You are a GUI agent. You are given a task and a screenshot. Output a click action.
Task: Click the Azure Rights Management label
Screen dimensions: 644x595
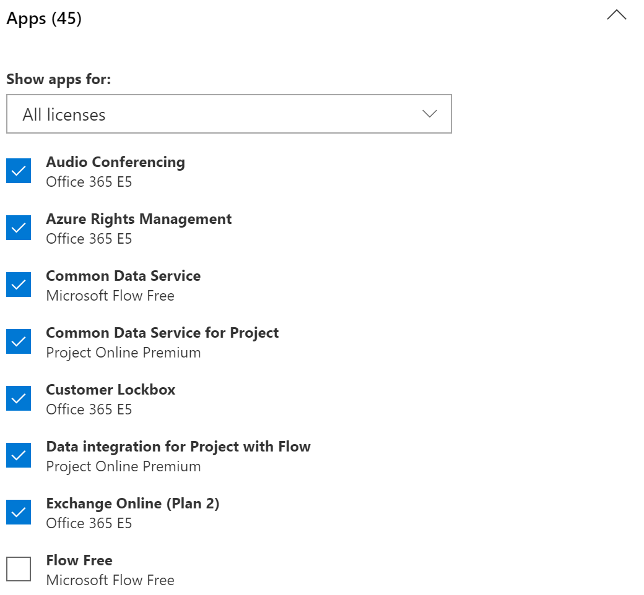tap(139, 219)
